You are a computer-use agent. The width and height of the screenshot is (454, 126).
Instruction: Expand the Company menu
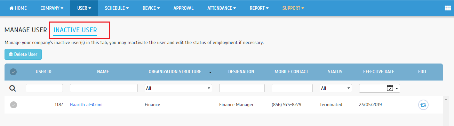52,8
